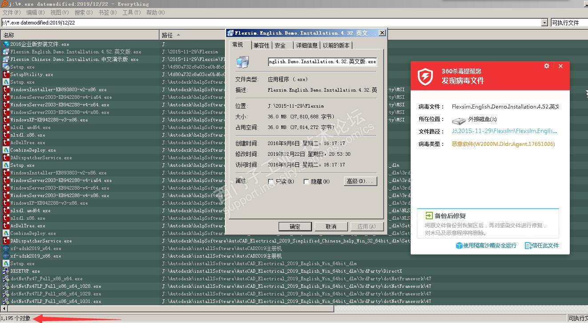Click the red icon of SetupUtility.exe
Screen dimensions: 588x323
pos(6,74)
